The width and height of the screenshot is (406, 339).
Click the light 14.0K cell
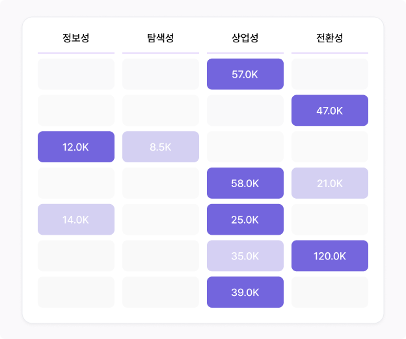76,220
